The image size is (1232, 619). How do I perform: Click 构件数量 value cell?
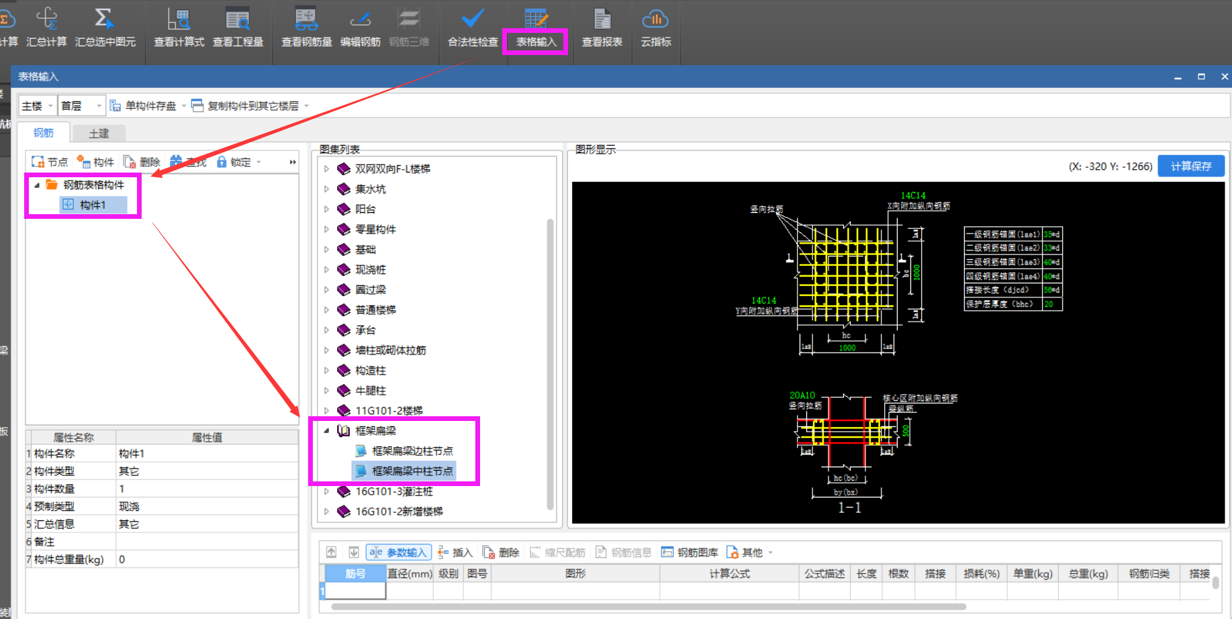(x=207, y=489)
